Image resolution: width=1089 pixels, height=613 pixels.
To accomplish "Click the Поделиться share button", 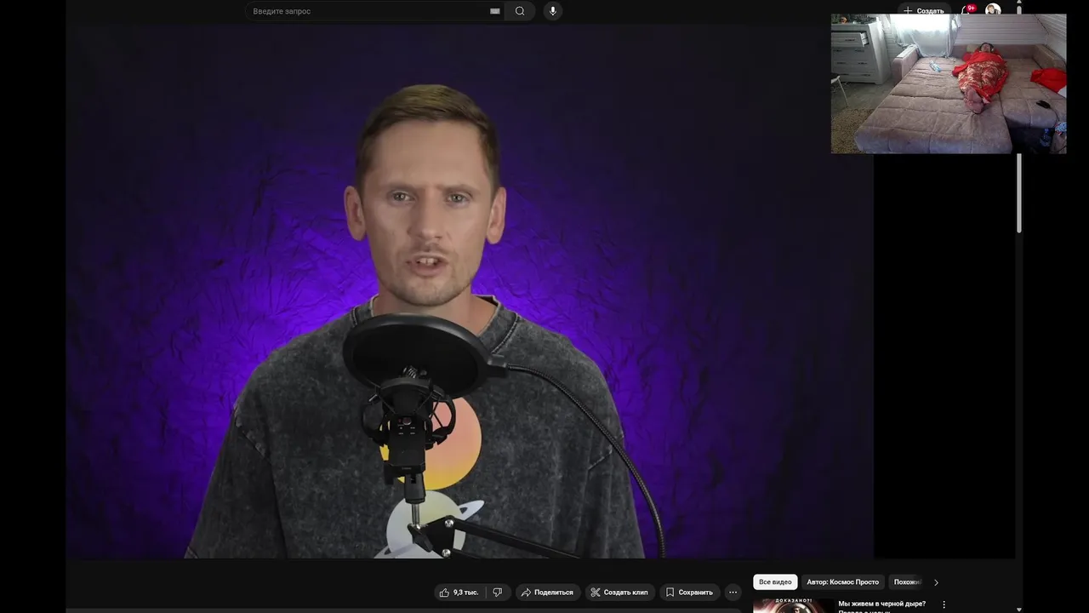I will pyautogui.click(x=547, y=593).
